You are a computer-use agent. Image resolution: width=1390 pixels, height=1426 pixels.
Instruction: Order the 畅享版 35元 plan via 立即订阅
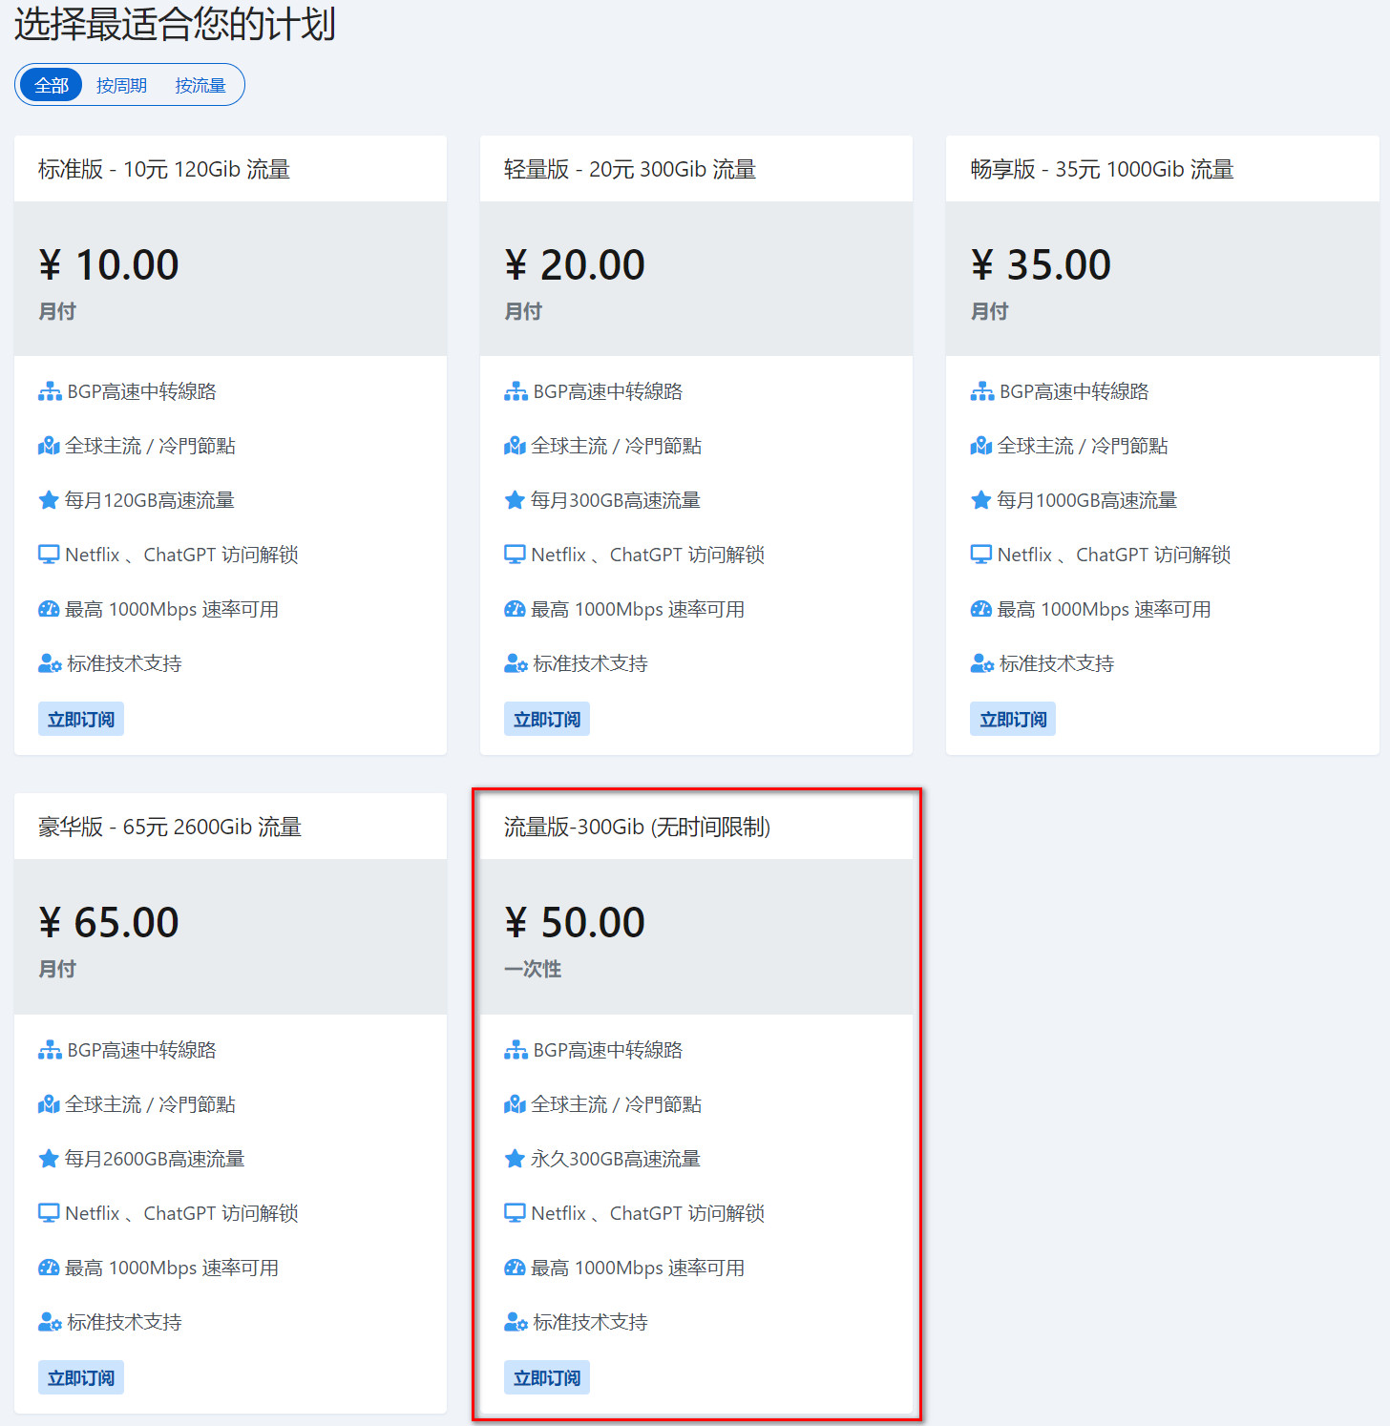click(1013, 720)
